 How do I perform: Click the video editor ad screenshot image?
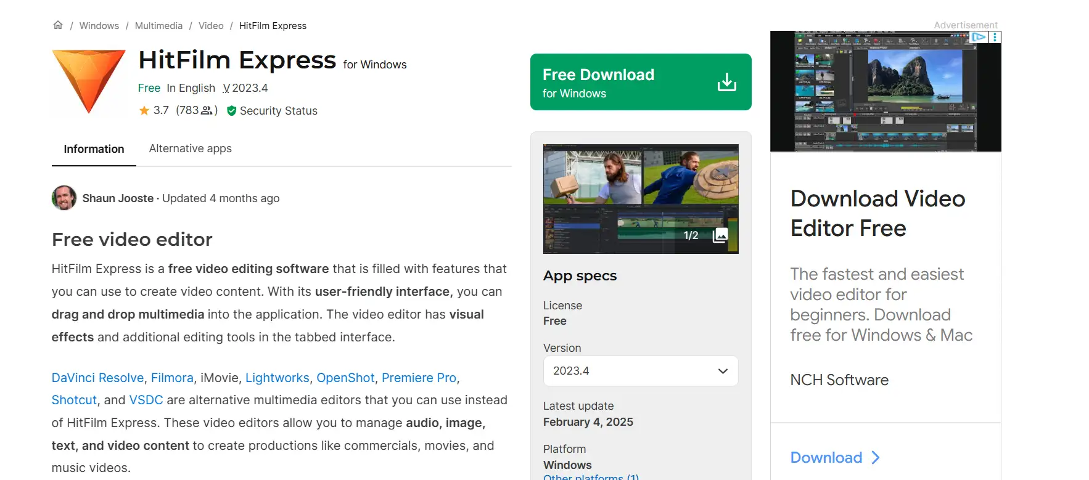click(x=886, y=91)
